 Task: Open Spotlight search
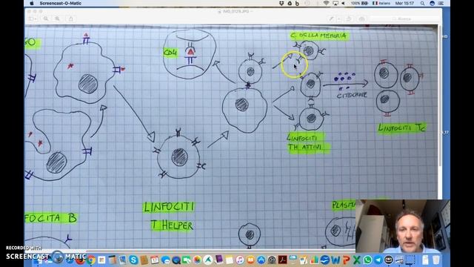[422, 3]
